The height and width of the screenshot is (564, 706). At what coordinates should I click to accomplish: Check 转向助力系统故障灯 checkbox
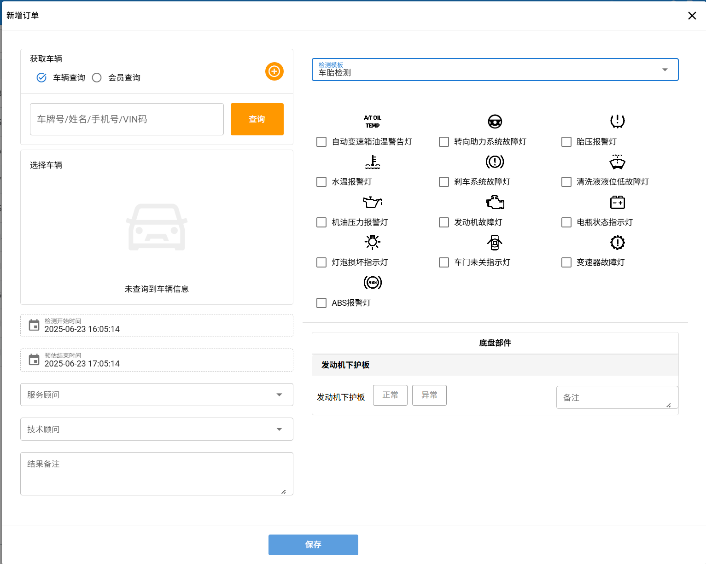(x=444, y=142)
